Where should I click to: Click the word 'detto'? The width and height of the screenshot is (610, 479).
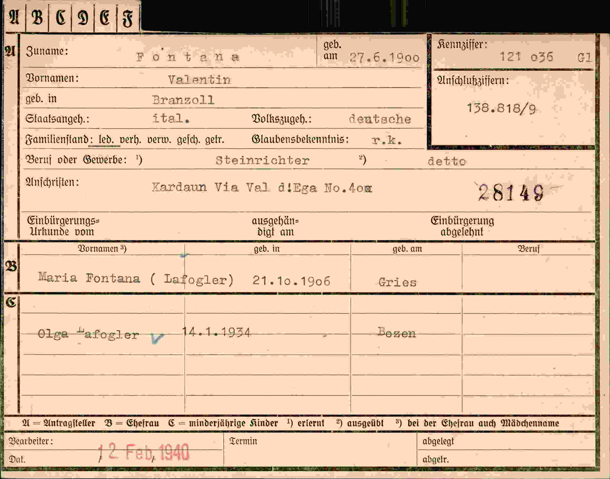(x=447, y=161)
